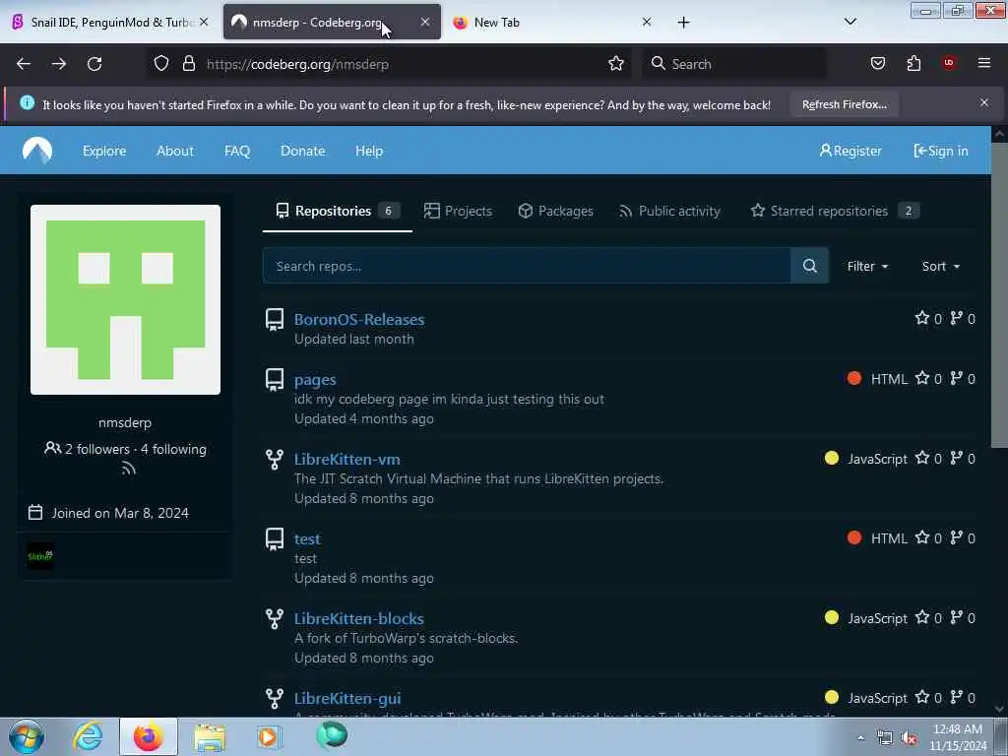Screen dimensions: 1008x756
Task: Open Windows Explorer folder on taskbar
Action: click(210, 736)
